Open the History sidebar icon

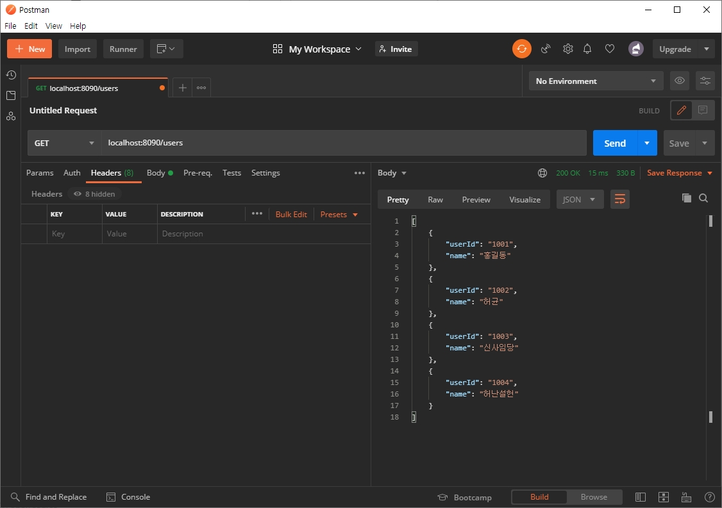11,75
